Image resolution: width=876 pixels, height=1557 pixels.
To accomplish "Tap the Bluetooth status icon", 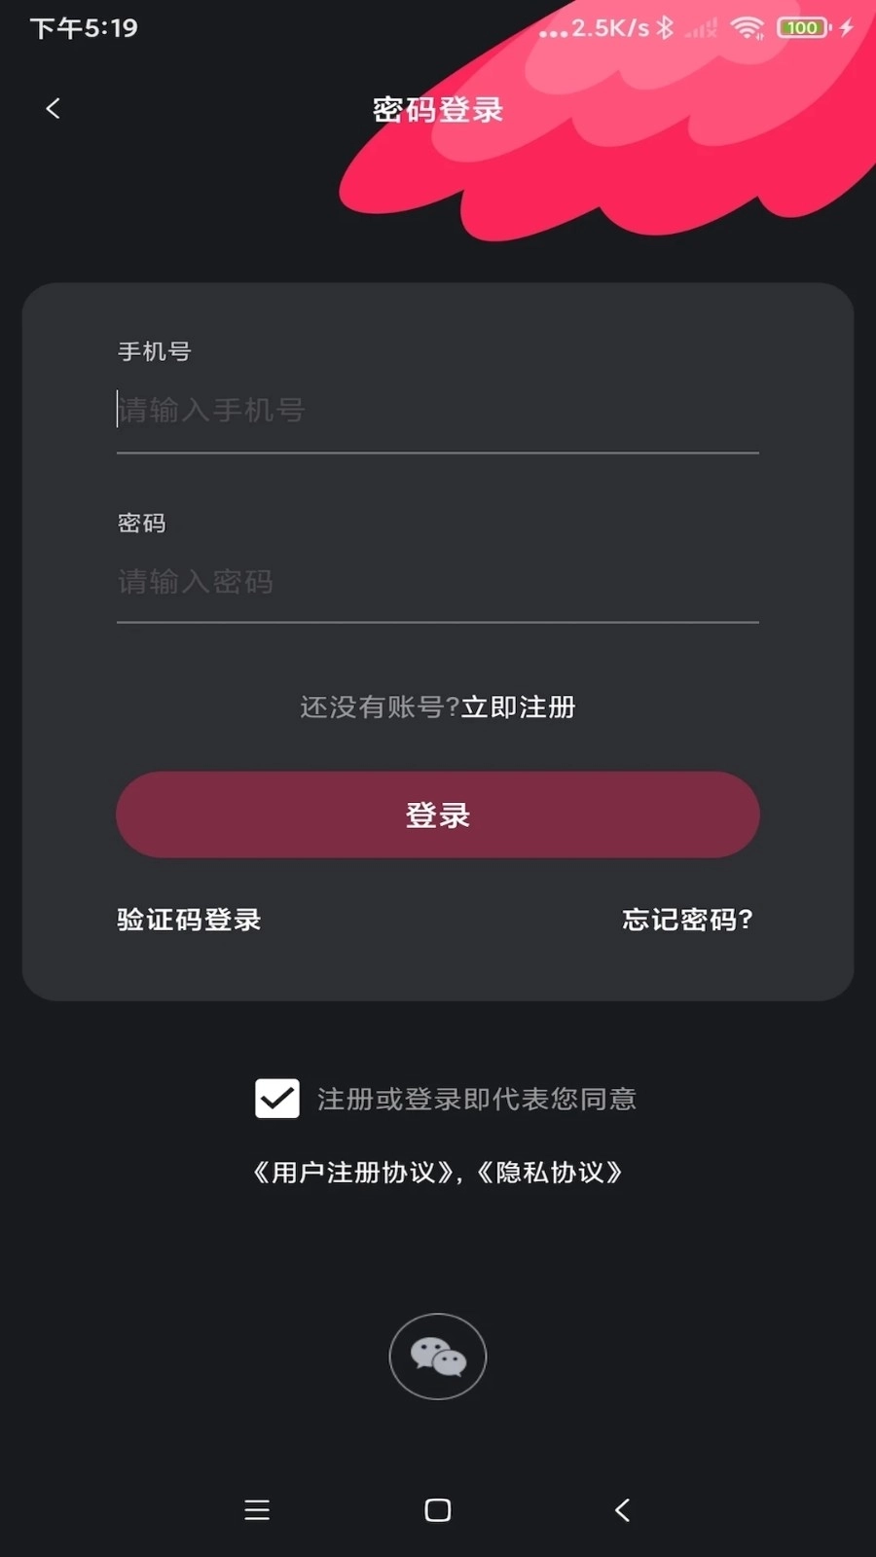I will 665,27.
